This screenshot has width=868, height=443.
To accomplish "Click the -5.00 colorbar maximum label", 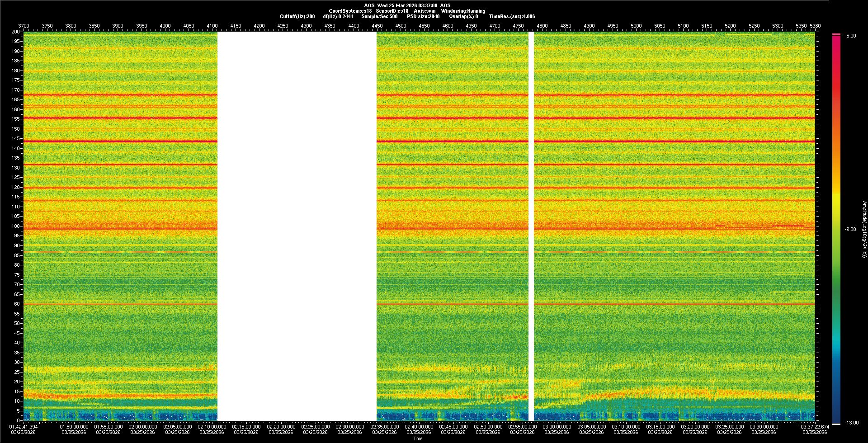I will pos(850,36).
